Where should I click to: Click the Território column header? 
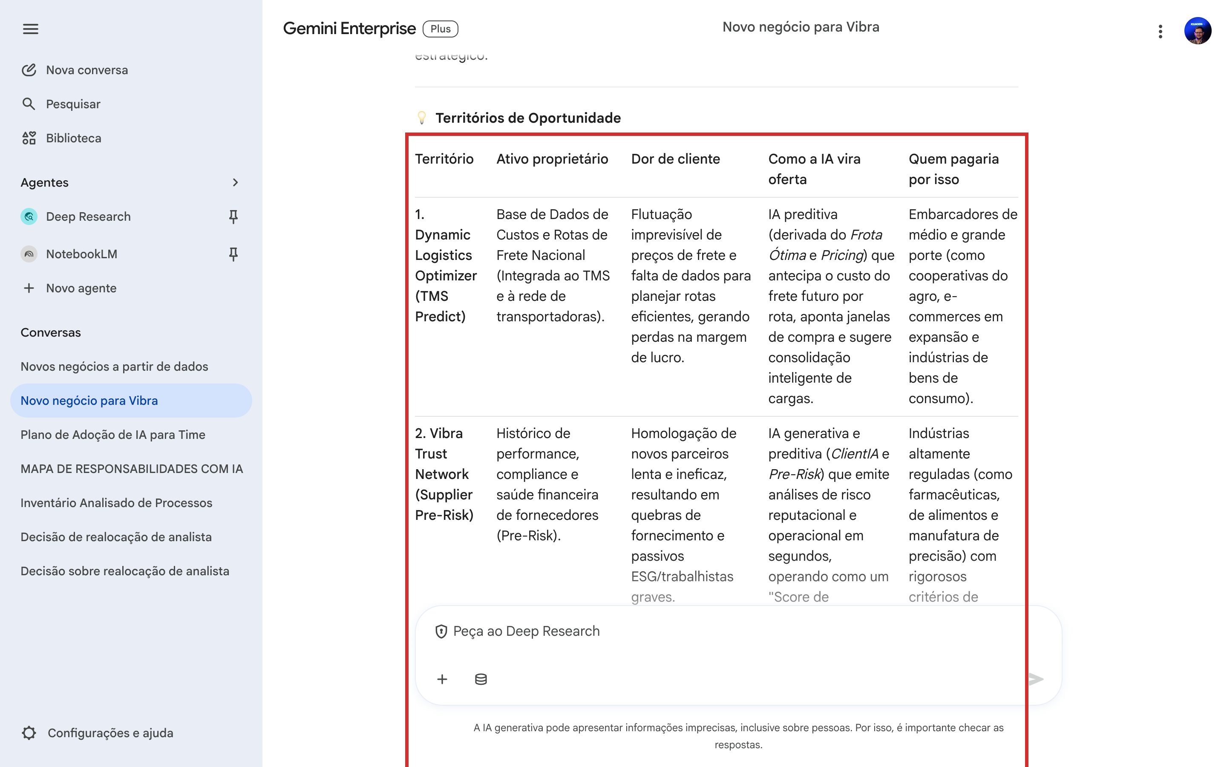pos(444,159)
